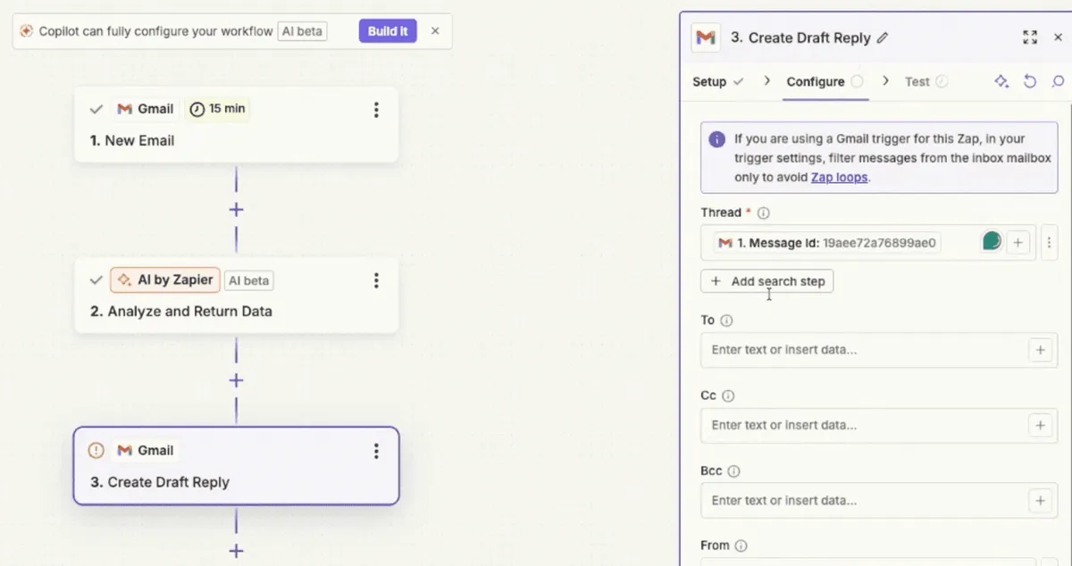The image size is (1072, 566).
Task: Open the kebab menu on step 1 New Email
Action: [376, 110]
